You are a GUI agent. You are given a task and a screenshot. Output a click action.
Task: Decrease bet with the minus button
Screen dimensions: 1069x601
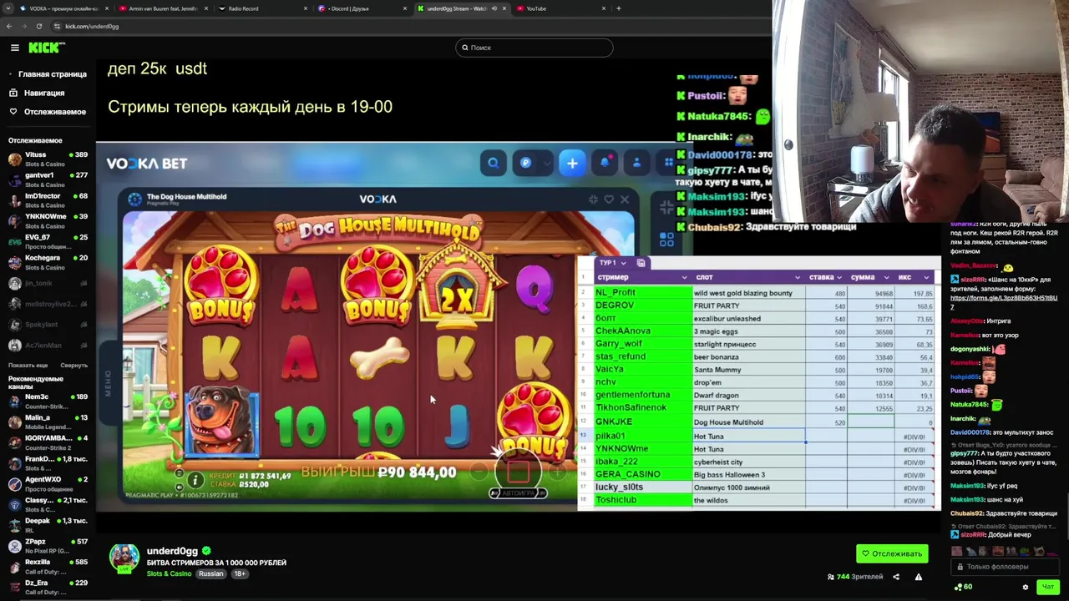[479, 472]
